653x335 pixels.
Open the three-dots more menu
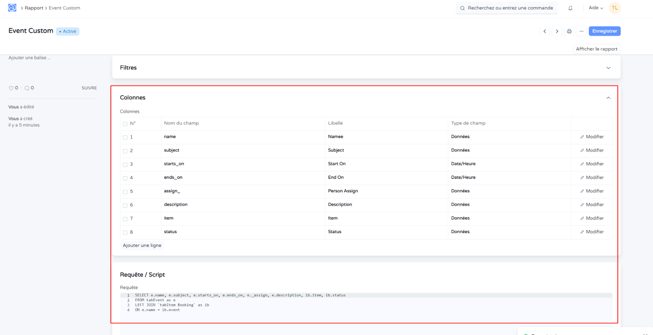[581, 31]
